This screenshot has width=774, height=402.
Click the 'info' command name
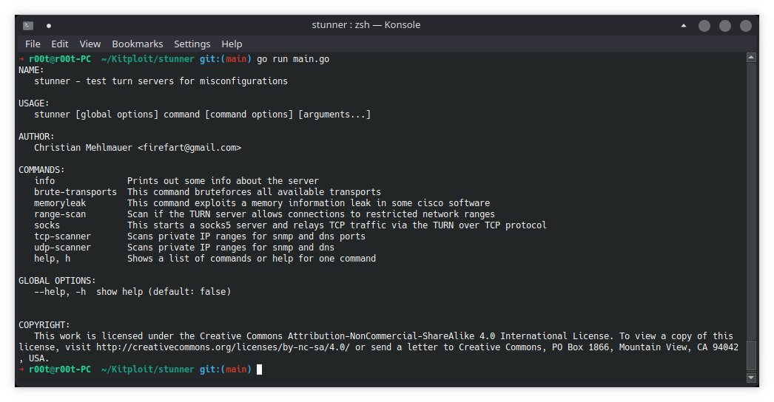pyautogui.click(x=44, y=180)
